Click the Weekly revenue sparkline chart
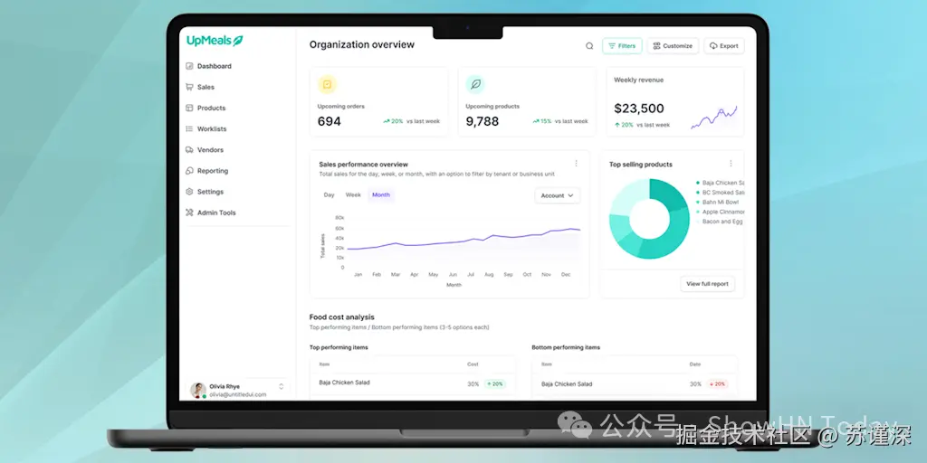This screenshot has width=927, height=463. [713, 117]
